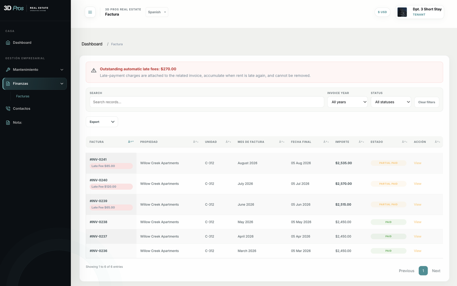Screen dimensions: 457x286
Task: Sort by Propiedad column sort icon
Action: click(196, 142)
